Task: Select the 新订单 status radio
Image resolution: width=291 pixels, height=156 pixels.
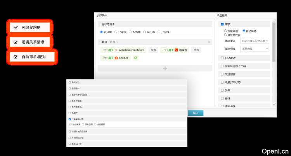Action: [x=101, y=32]
